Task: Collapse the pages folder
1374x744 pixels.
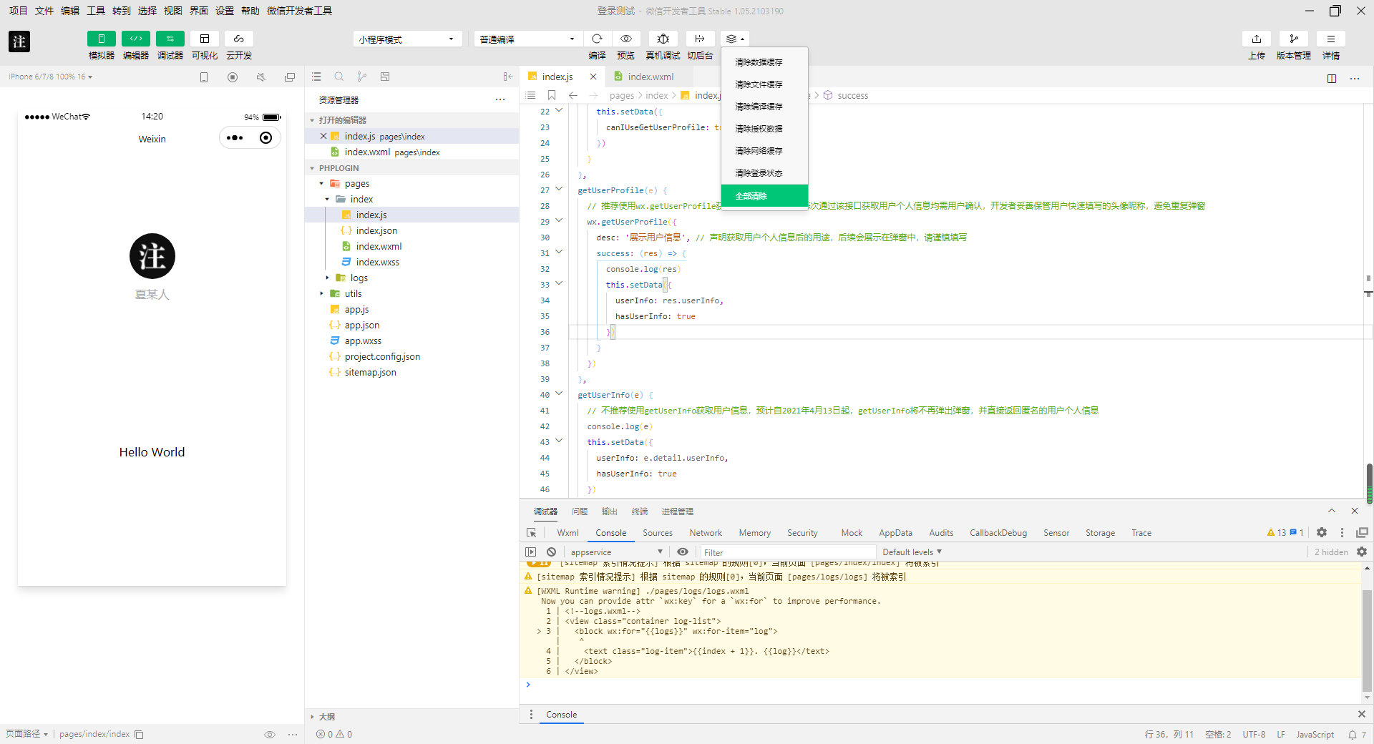Action: [321, 184]
